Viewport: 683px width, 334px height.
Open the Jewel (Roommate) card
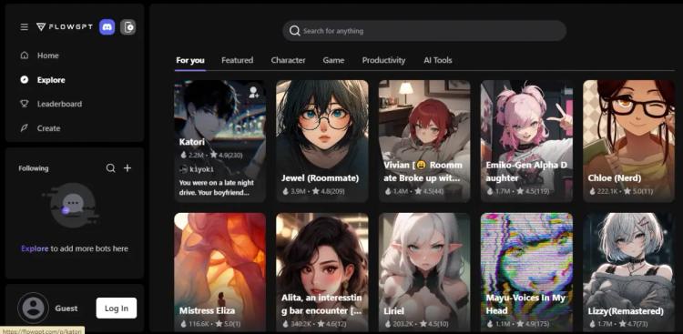(x=322, y=141)
